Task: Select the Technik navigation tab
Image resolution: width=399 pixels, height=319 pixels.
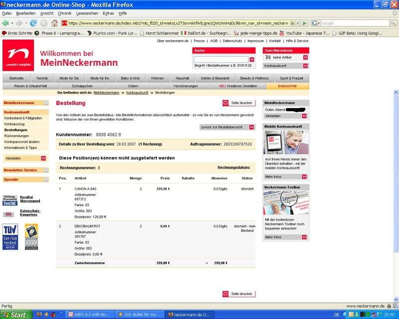Action: (42, 78)
